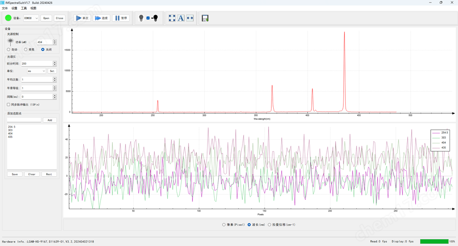Viewport: 458px width, 246px height.
Task: Select the 像素(Pixel) axis option
Action: pyautogui.click(x=224, y=225)
